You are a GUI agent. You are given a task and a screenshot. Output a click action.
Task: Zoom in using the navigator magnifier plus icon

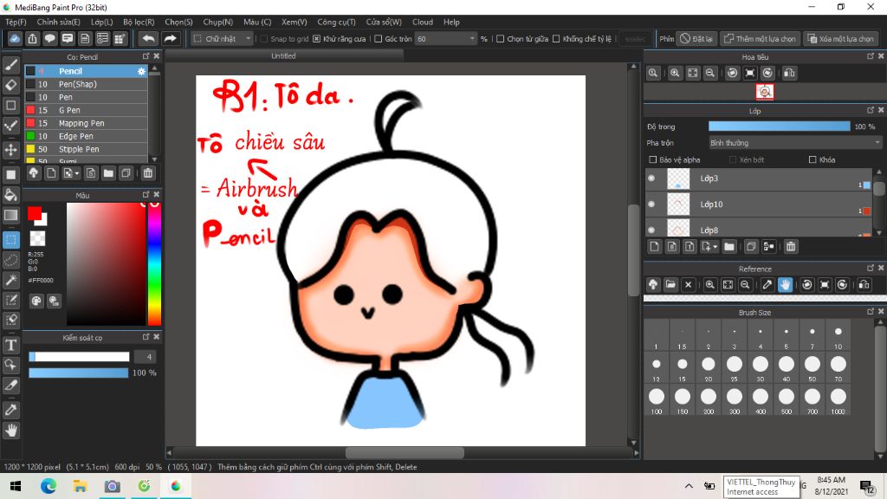(x=675, y=74)
